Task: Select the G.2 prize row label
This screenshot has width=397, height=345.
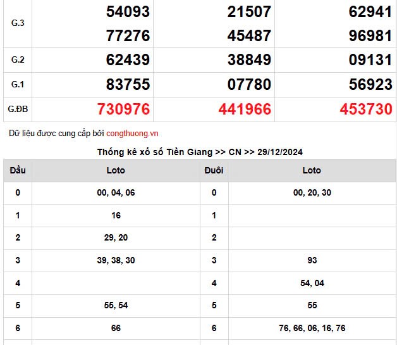Action: click(18, 60)
